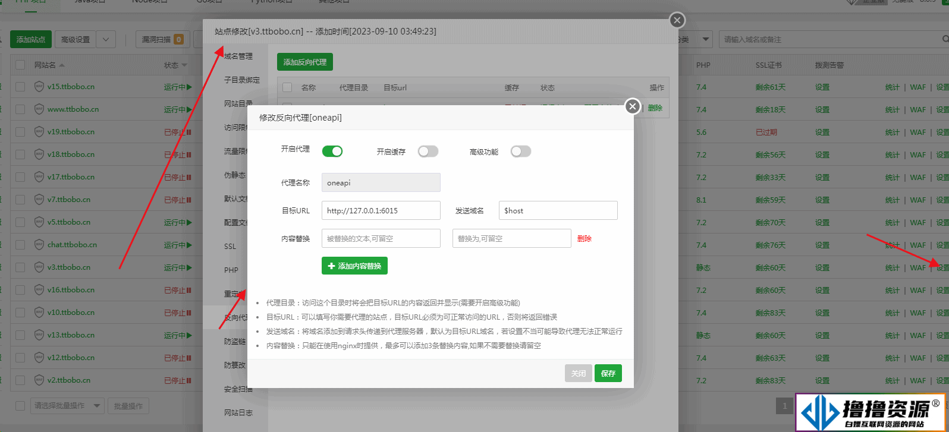Image resolution: width=949 pixels, height=432 pixels.
Task: Click the 保存 button
Action: click(x=608, y=373)
